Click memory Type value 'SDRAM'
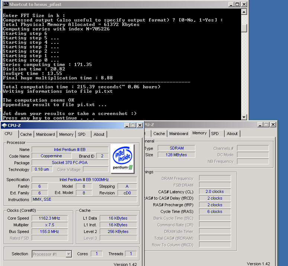The height and width of the screenshot is (266, 288). (x=176, y=148)
